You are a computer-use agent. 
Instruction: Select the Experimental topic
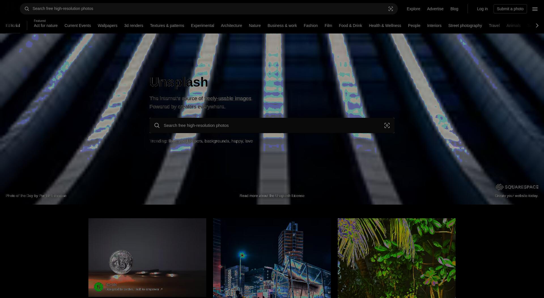[202, 26]
